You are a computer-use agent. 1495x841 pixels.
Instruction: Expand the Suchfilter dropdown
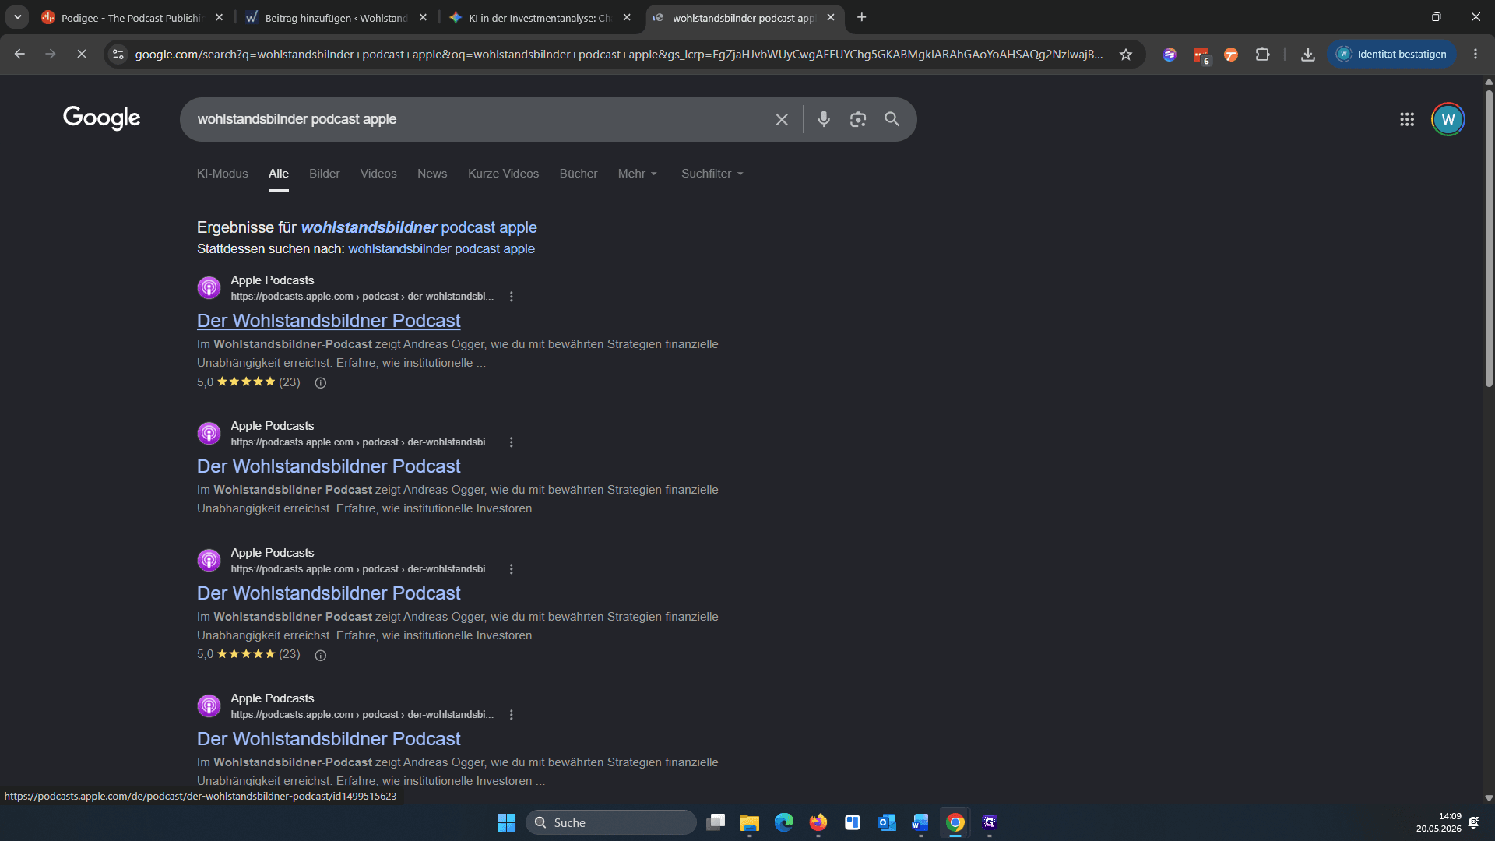click(x=712, y=174)
